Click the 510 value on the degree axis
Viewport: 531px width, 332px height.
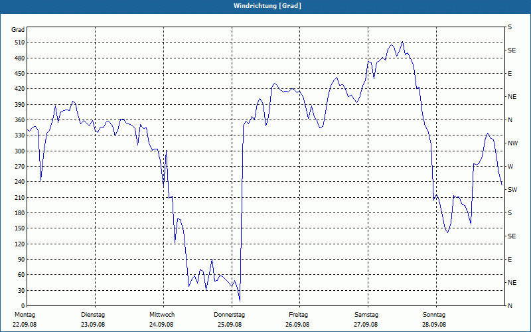click(20, 42)
